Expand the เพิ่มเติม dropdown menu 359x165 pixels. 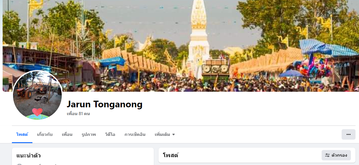165,134
